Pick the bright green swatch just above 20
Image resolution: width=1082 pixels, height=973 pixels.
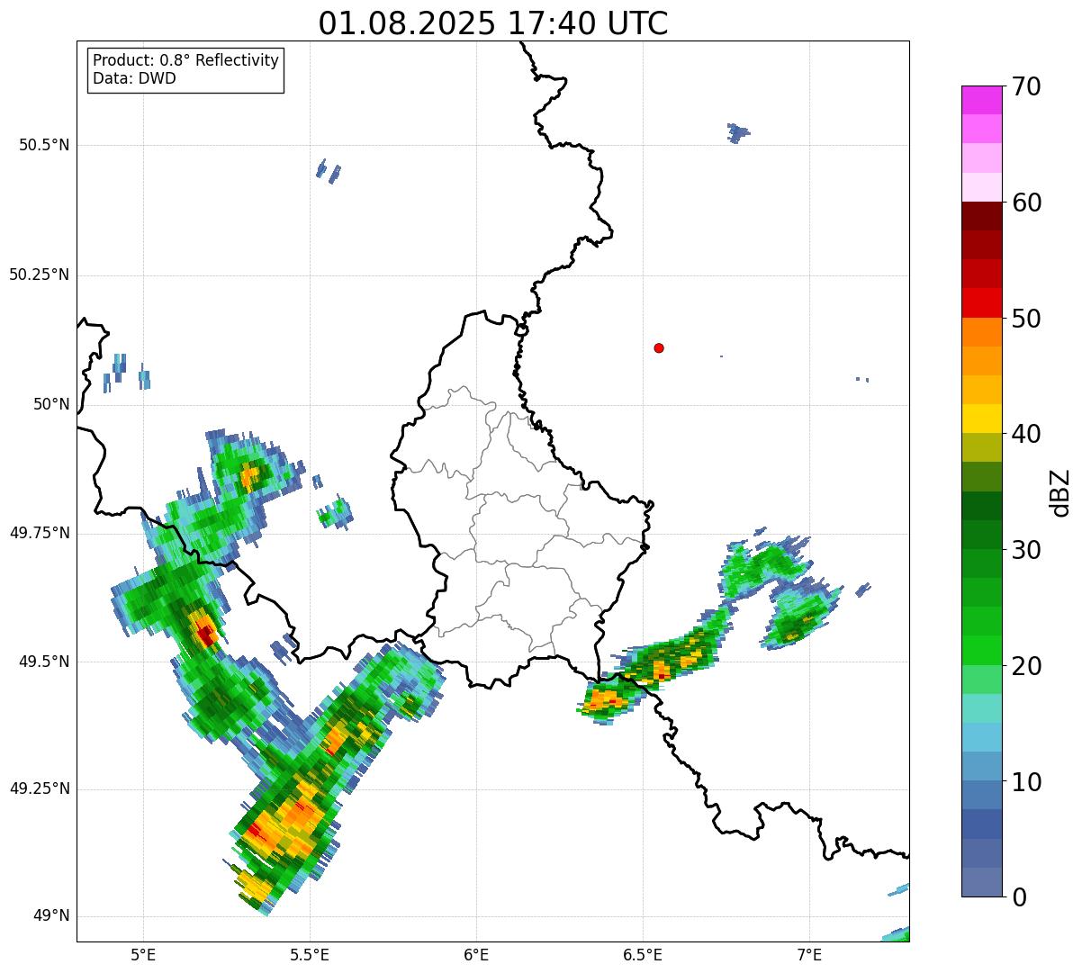click(982, 651)
